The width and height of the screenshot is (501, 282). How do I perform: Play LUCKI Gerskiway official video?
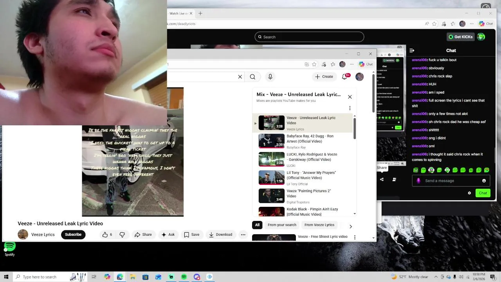click(303, 159)
